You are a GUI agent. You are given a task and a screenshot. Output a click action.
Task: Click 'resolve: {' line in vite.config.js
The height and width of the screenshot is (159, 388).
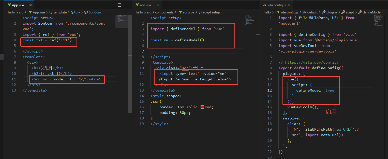click(x=294, y=118)
